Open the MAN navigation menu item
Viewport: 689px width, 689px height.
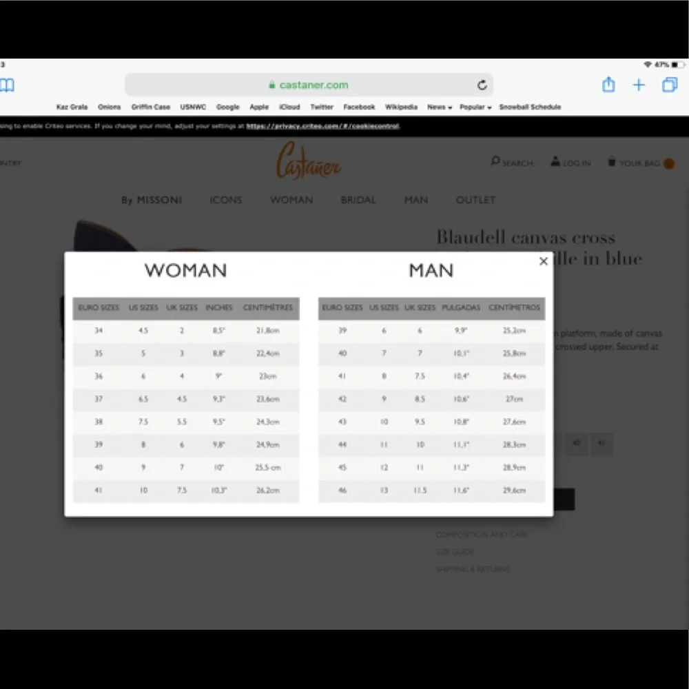coord(416,200)
